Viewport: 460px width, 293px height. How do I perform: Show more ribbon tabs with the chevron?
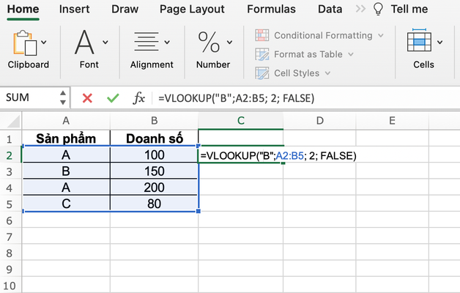tap(359, 10)
